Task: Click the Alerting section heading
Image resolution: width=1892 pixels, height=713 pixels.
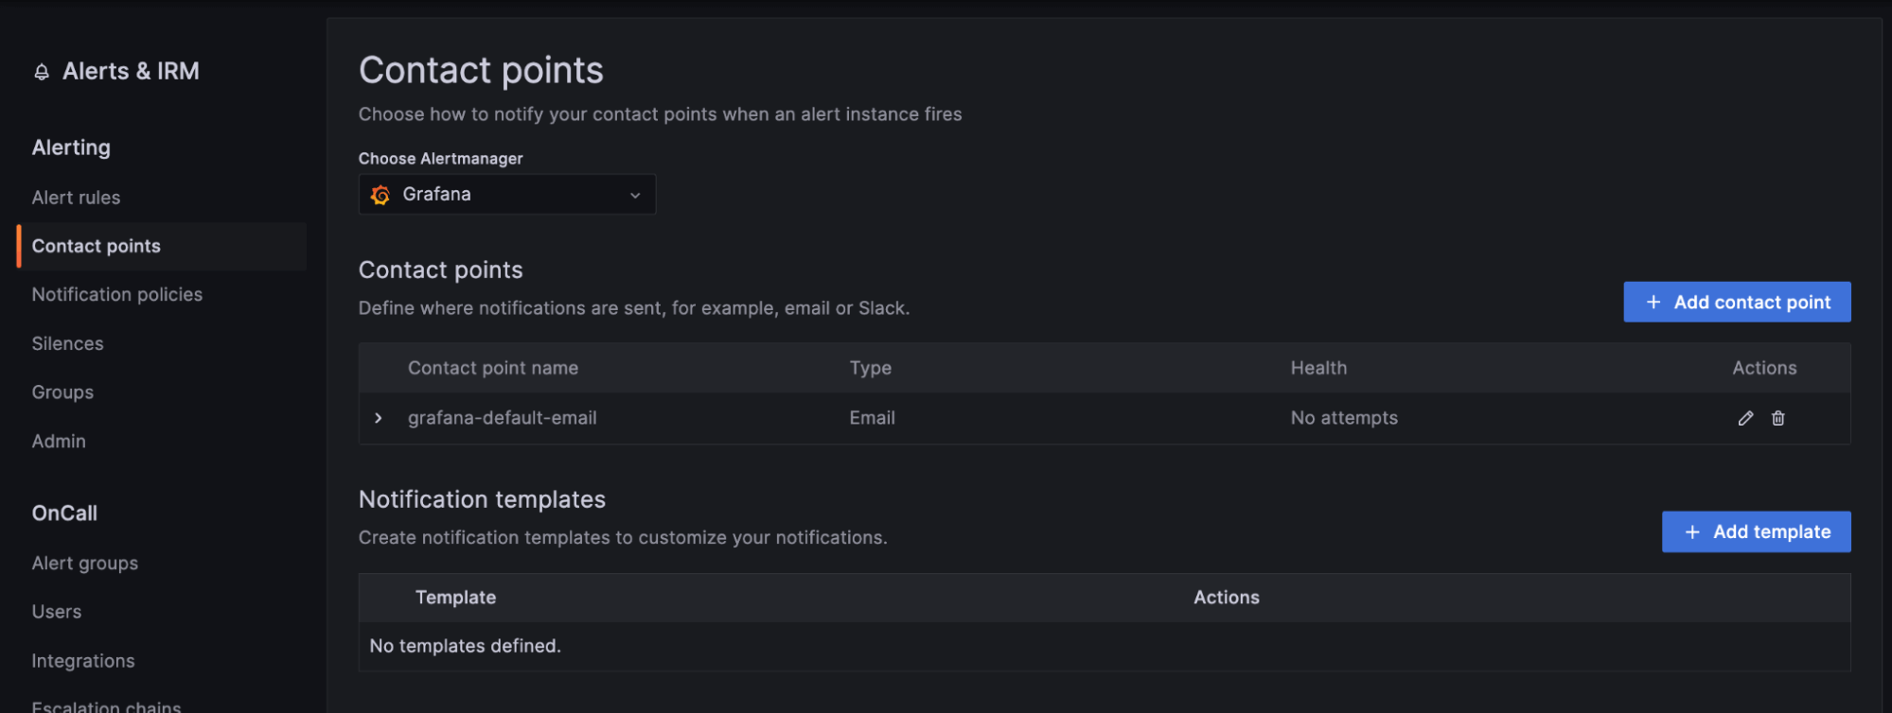Action: pos(71,148)
